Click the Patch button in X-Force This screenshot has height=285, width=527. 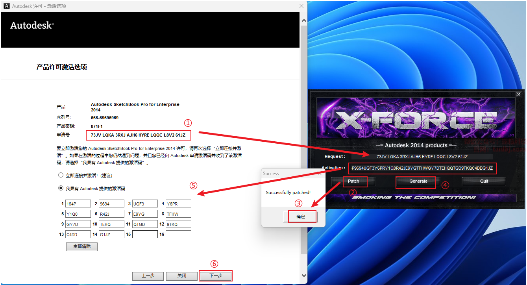click(x=353, y=181)
